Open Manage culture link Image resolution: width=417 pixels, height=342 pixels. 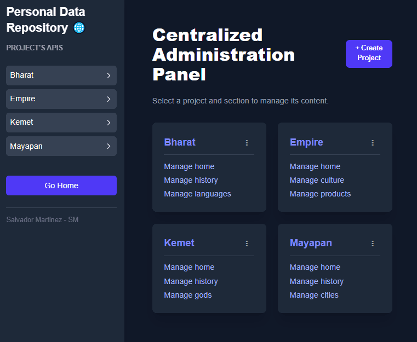[x=317, y=180]
